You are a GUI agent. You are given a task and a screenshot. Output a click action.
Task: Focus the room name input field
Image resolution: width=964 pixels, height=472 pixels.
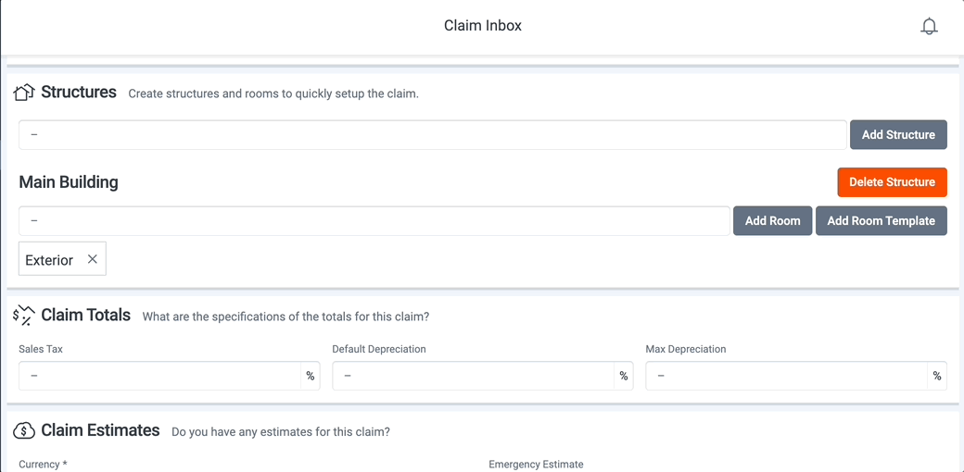click(x=374, y=221)
